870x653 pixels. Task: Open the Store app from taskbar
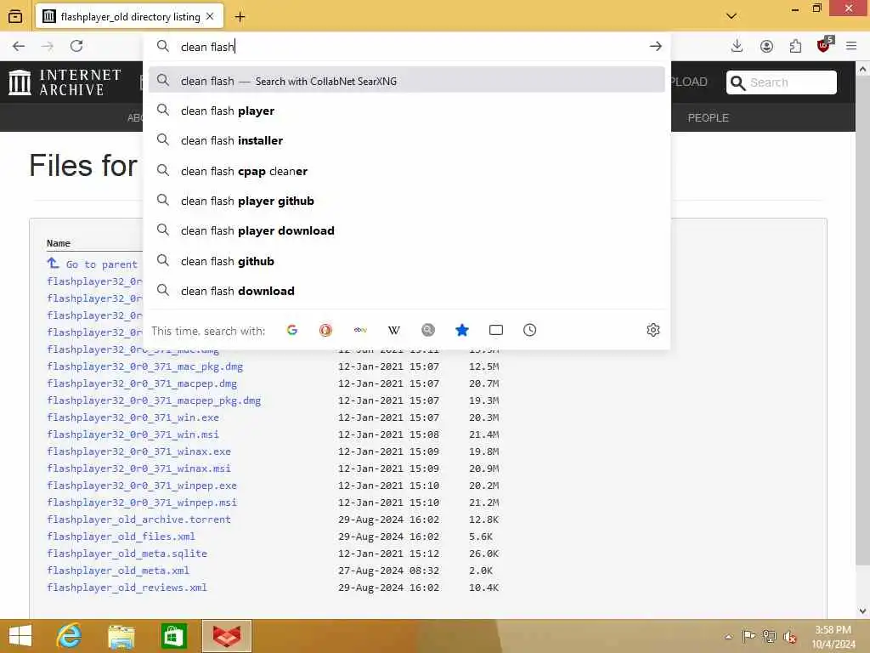(173, 636)
